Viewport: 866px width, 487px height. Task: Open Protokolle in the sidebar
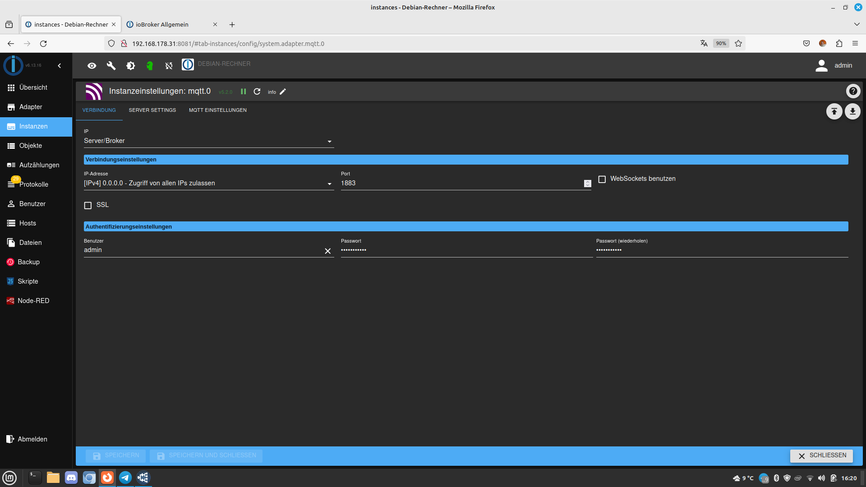click(33, 184)
